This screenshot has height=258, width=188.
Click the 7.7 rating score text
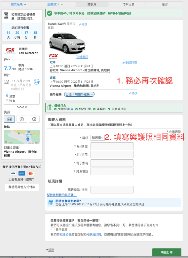pos(8,68)
